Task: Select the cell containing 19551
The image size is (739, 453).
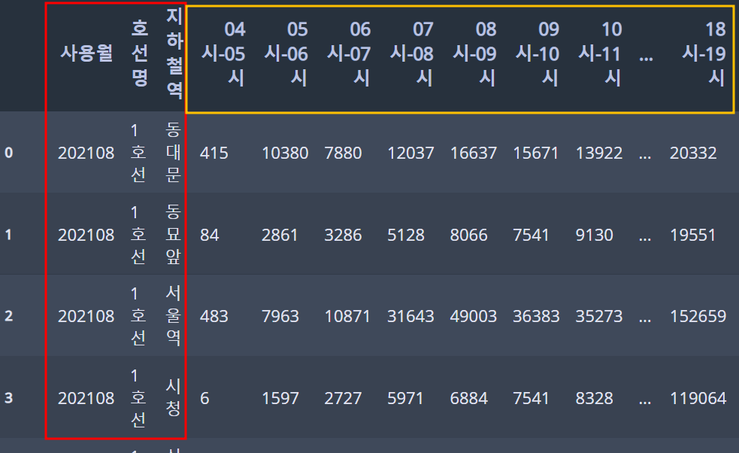Action: (693, 235)
